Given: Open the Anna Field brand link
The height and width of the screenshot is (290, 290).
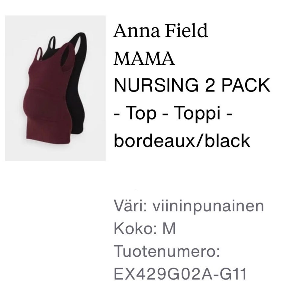Looking at the screenshot, I should coord(160,31).
